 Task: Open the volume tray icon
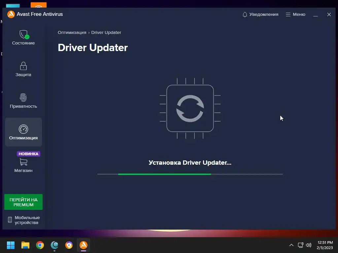point(309,245)
